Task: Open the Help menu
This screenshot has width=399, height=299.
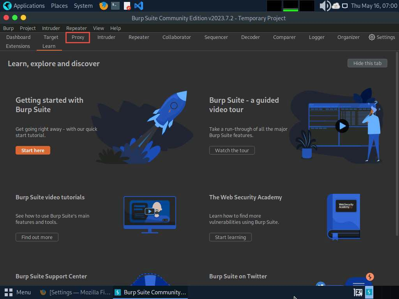Action: (x=115, y=28)
